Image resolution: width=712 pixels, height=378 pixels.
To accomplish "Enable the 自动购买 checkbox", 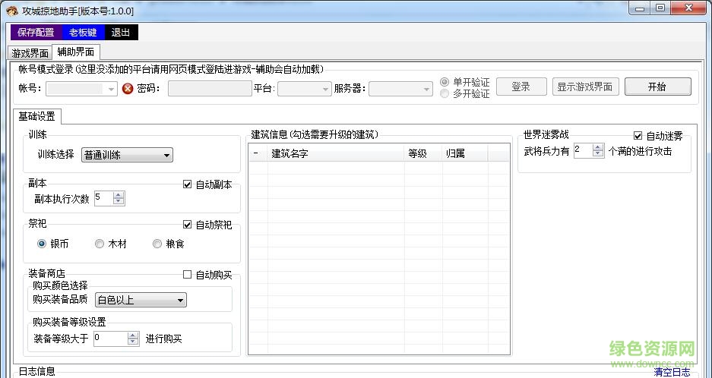I will click(x=188, y=275).
